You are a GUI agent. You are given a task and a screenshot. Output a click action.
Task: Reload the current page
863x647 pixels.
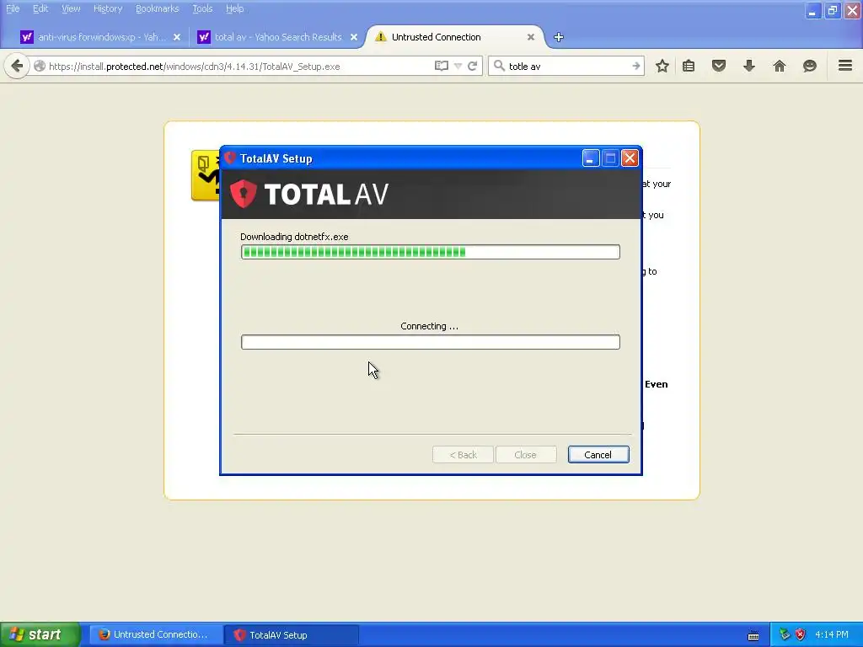pyautogui.click(x=472, y=66)
